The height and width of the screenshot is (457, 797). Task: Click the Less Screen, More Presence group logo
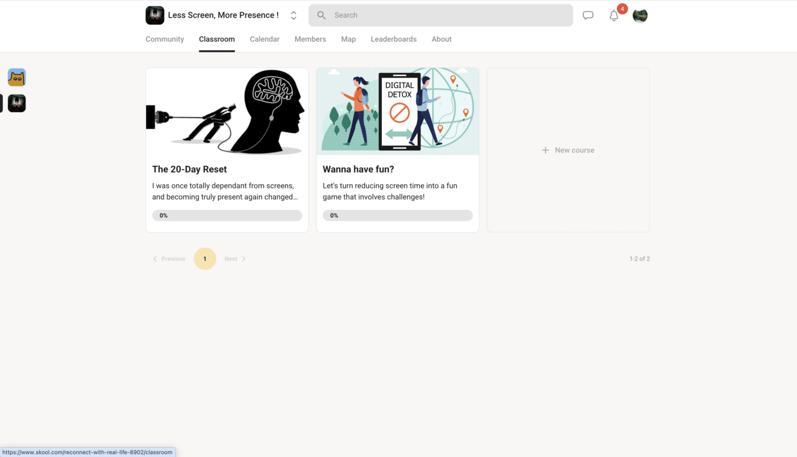click(155, 15)
